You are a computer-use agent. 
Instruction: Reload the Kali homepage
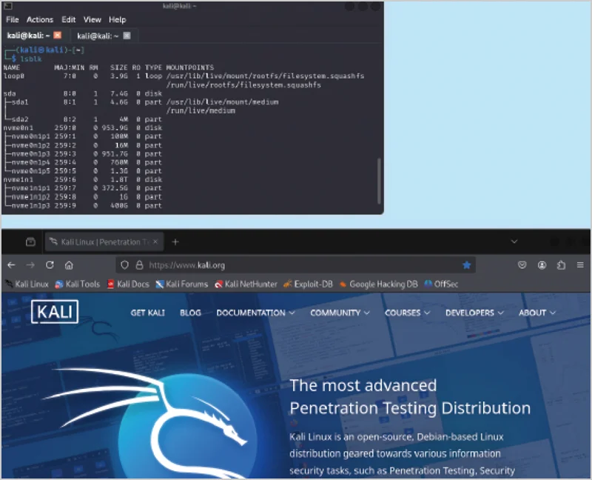pos(50,264)
